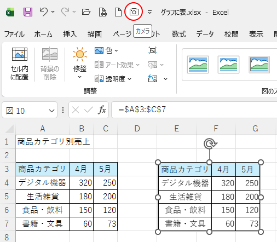Image resolution: width=277 pixels, height=242 pixels.
Task: Undo the last action
Action: 44,12
